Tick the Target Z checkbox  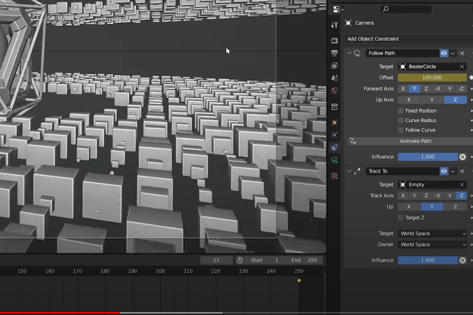[401, 218]
